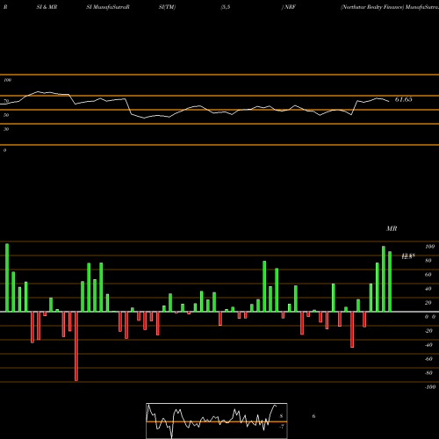Image resolution: width=439 pixels, height=439 pixels.
Task: Click the longest red bar in MR chart
Action: pyautogui.click(x=76, y=346)
